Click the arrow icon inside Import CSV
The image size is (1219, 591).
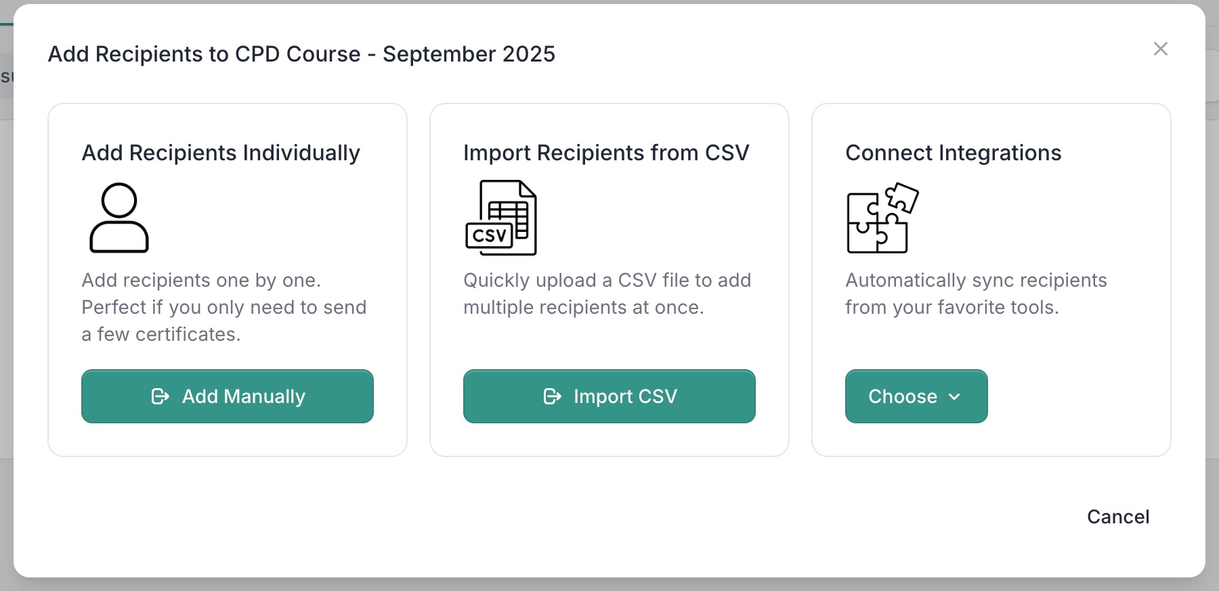click(x=553, y=396)
